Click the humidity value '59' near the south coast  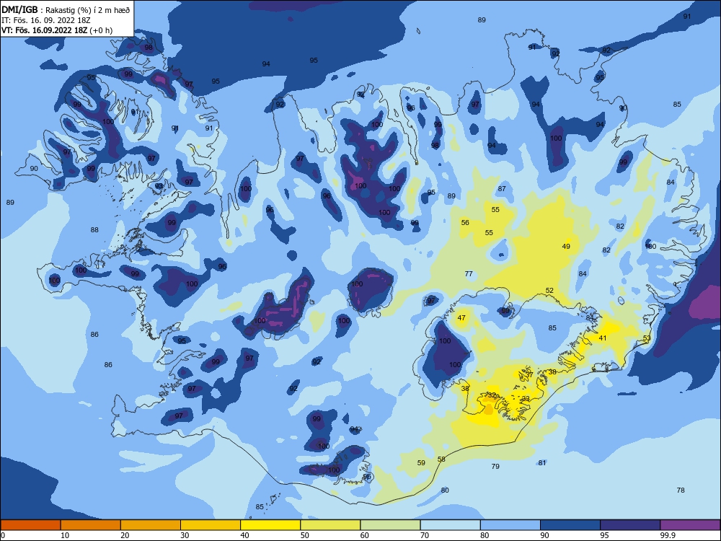(x=421, y=463)
